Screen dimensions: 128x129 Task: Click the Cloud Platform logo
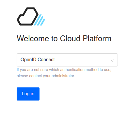tap(31, 16)
